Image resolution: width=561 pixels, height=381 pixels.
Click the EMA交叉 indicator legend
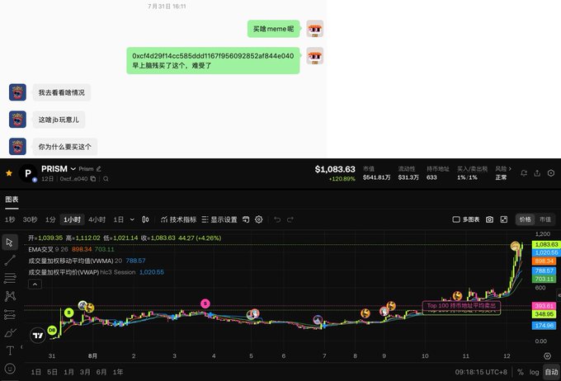point(71,249)
